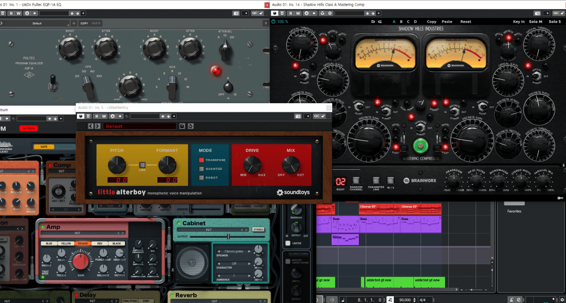
Task: Click Copy in Shadow Hills top bar
Action: (x=431, y=21)
